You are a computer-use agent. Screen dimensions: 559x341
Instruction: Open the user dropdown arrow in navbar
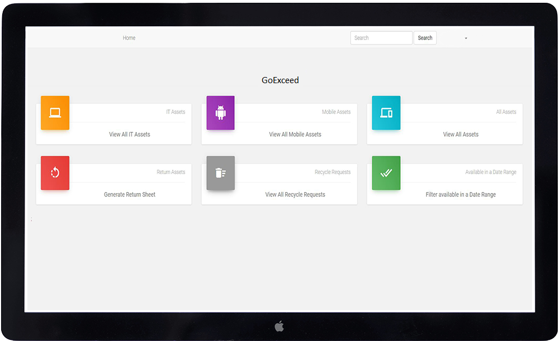466,38
